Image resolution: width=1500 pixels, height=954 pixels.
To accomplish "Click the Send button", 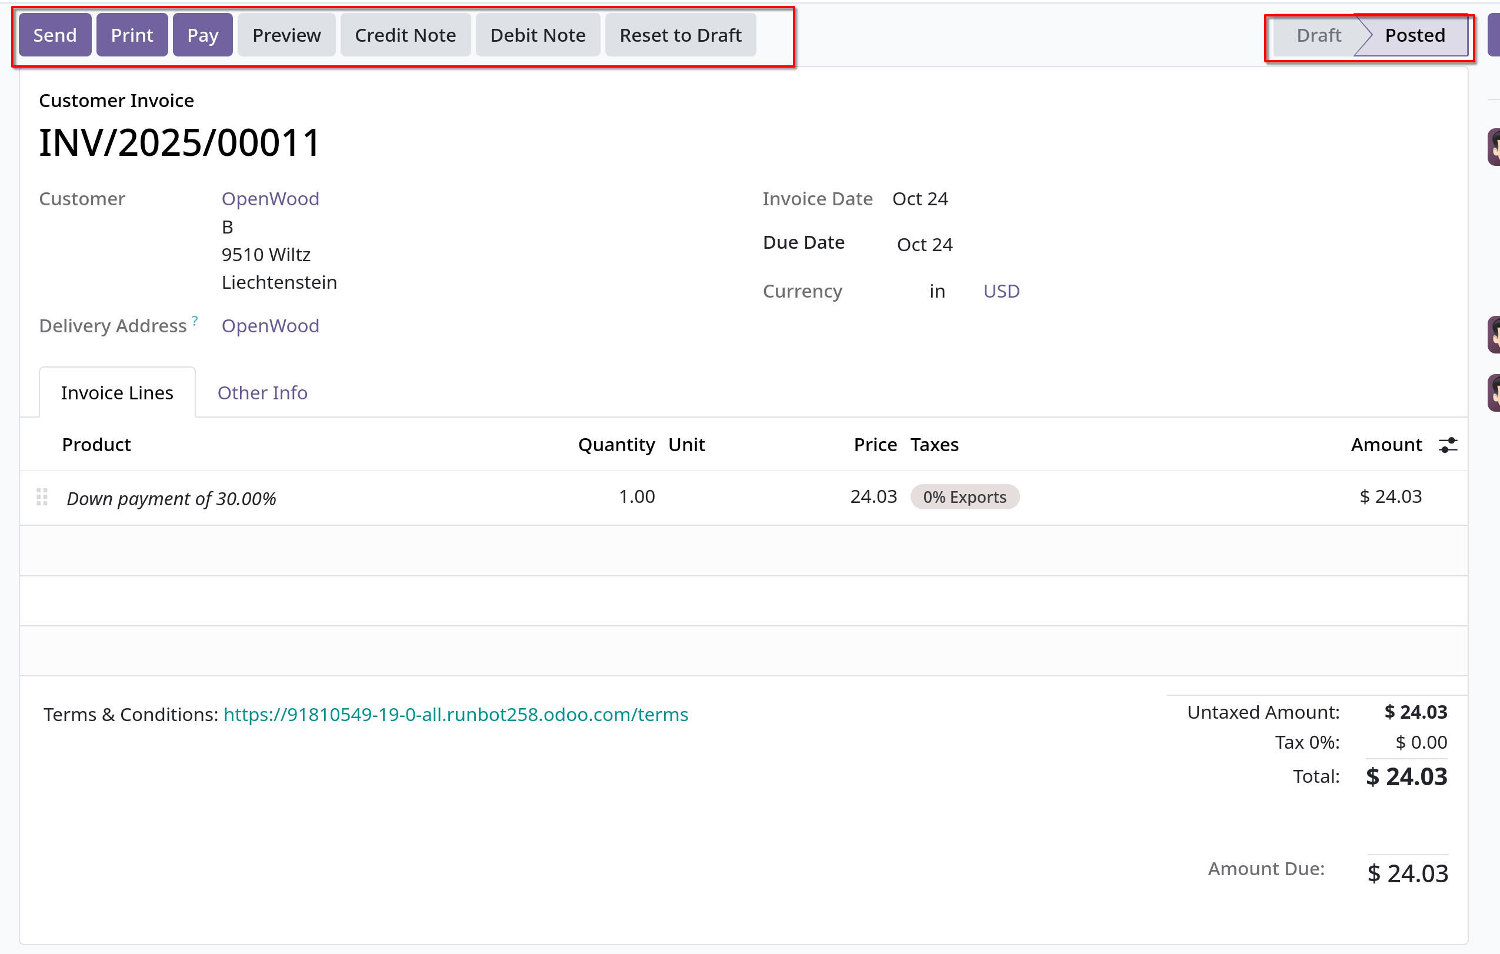I will [x=55, y=35].
